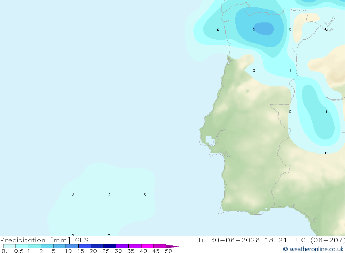Click the 0.5–1 mm legend color box
This screenshot has height=253, width=345.
(x=22, y=246)
